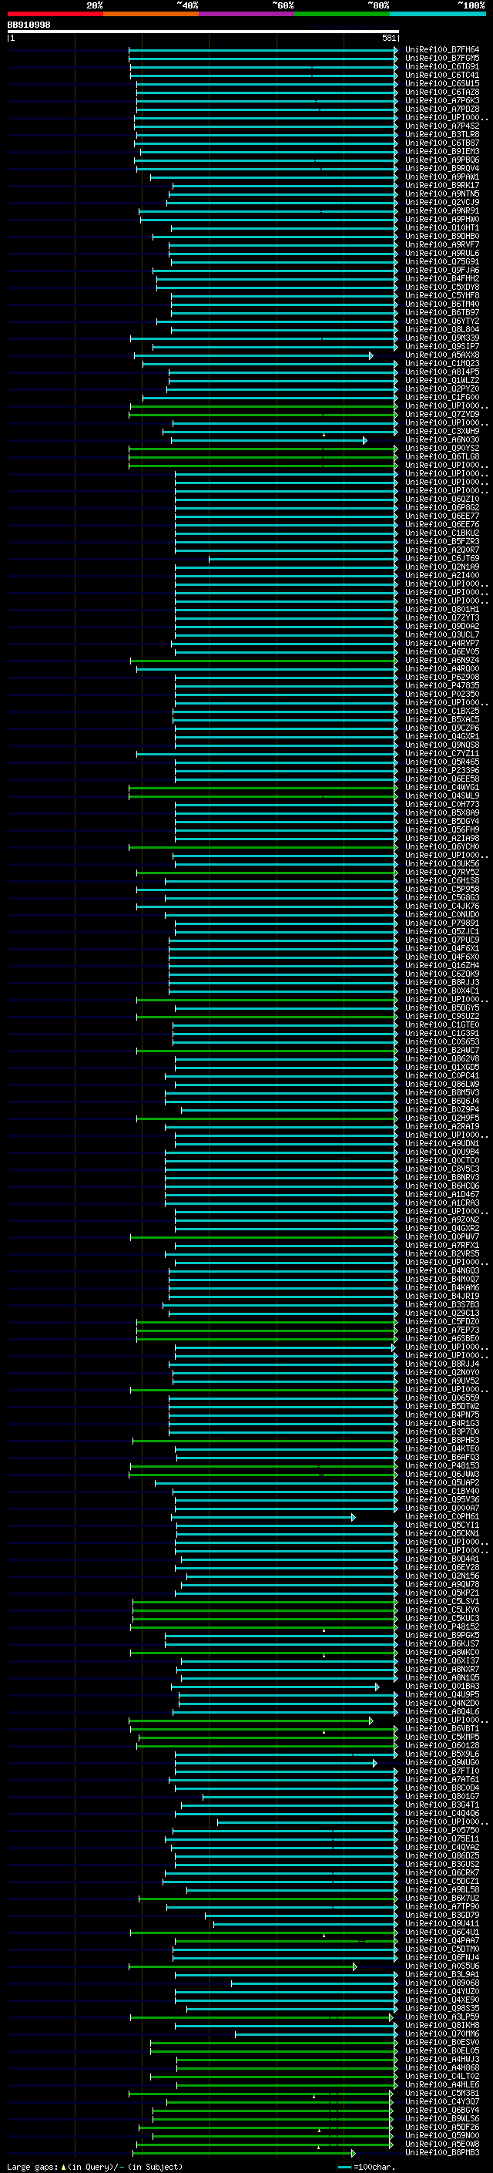Screen dimensions: 493x2173
Task: Open hit UniRef100_B8NRV3
Action: coord(441,1178)
